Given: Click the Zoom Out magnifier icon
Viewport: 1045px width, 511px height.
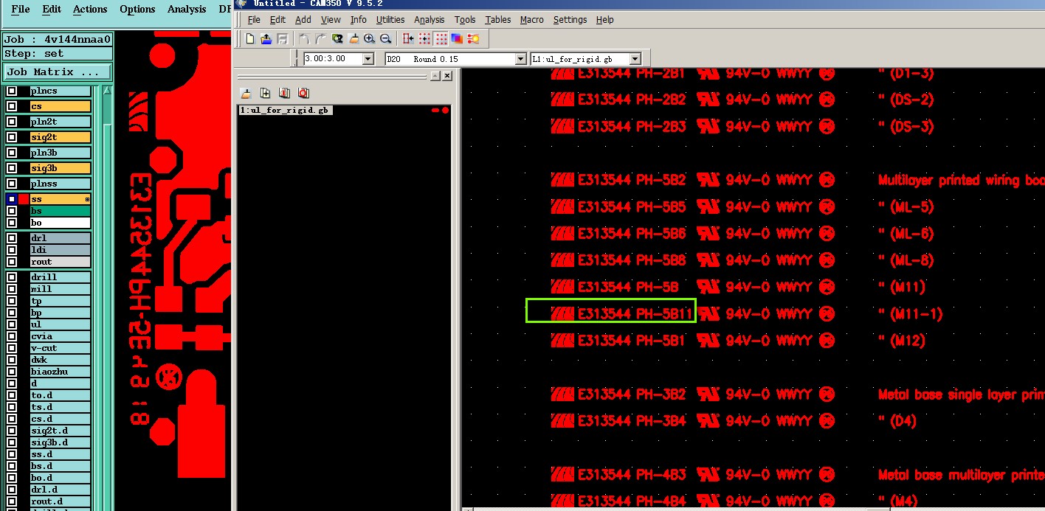Looking at the screenshot, I should coord(385,38).
